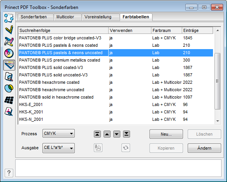Click the Farbraum column header
This screenshot has height=182, width=227.
167,30
